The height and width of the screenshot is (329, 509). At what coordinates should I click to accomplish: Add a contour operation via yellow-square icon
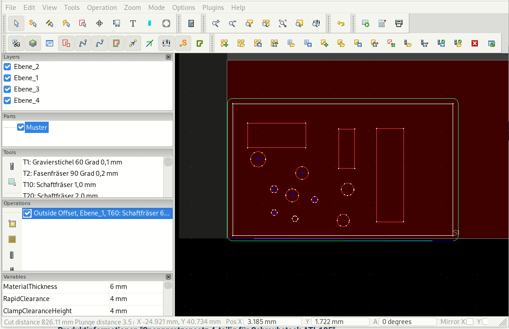point(12,224)
